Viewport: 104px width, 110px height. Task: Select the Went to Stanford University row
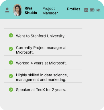click(43, 35)
